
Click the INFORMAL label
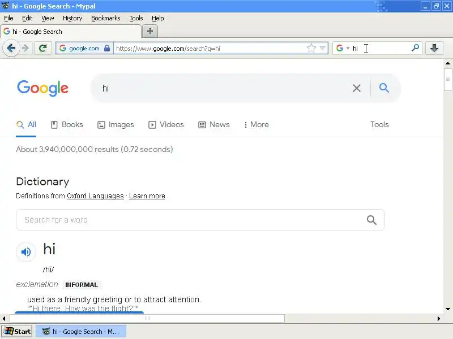[82, 285]
